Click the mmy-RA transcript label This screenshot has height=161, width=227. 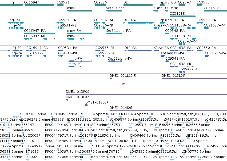click(74, 31)
